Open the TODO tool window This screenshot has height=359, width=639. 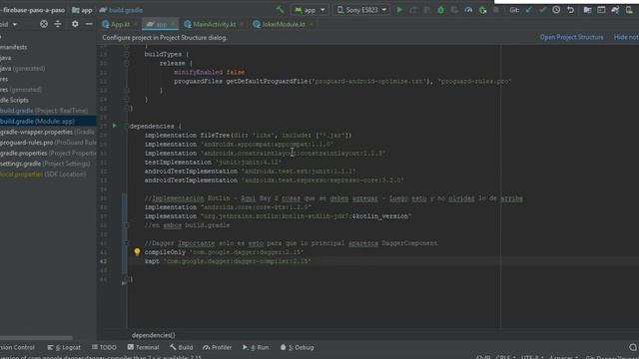[104, 348]
